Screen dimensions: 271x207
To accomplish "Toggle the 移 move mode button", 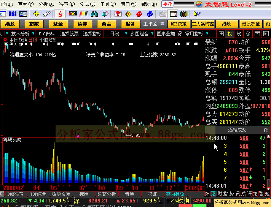I will pyautogui.click(x=248, y=34).
